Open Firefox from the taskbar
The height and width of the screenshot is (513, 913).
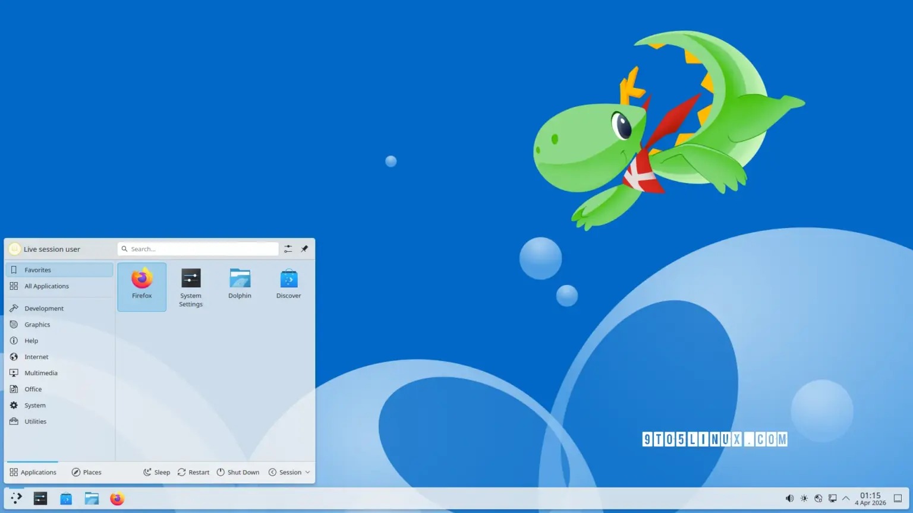117,499
